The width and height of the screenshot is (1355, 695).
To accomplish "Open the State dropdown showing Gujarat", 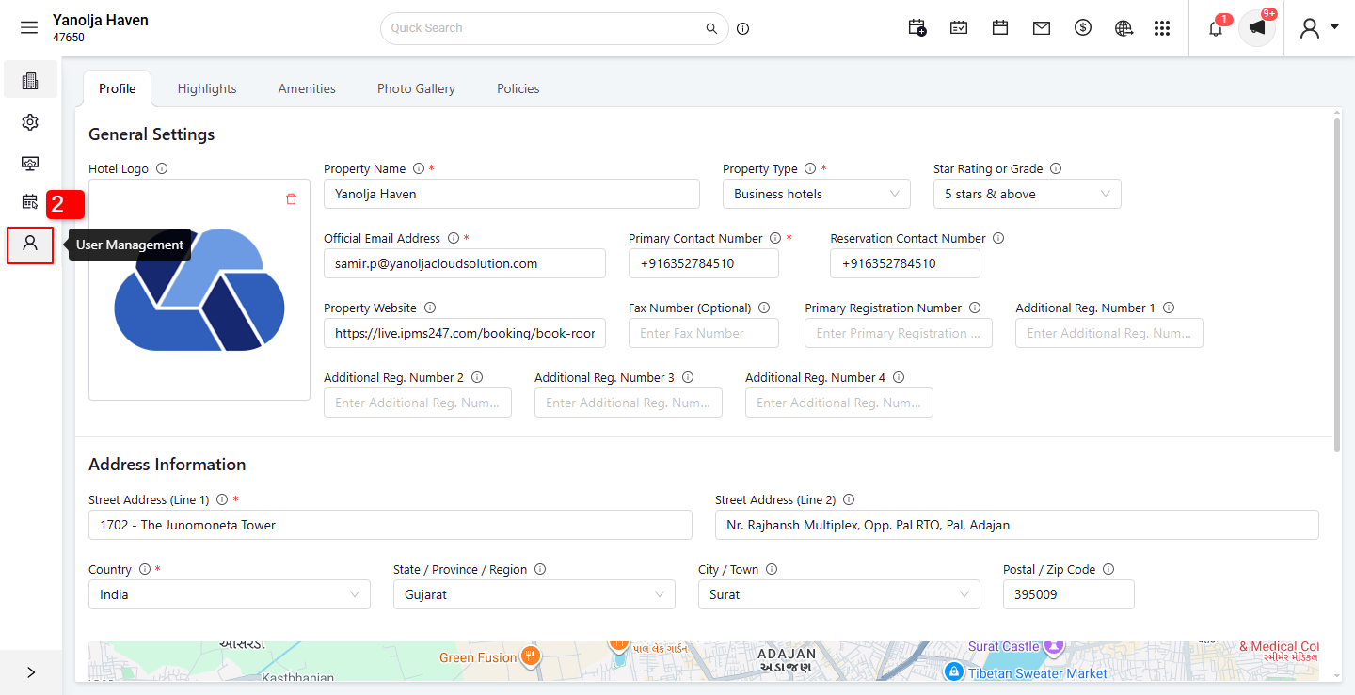I will tap(534, 594).
